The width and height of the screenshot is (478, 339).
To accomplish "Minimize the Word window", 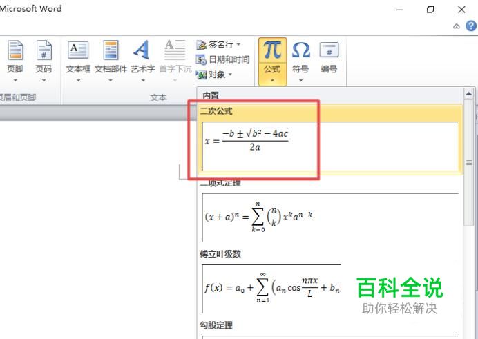I will (x=400, y=10).
